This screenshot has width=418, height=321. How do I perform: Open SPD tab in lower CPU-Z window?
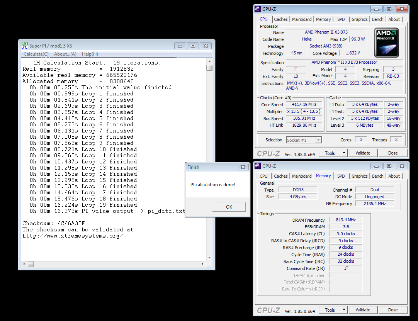(x=341, y=176)
